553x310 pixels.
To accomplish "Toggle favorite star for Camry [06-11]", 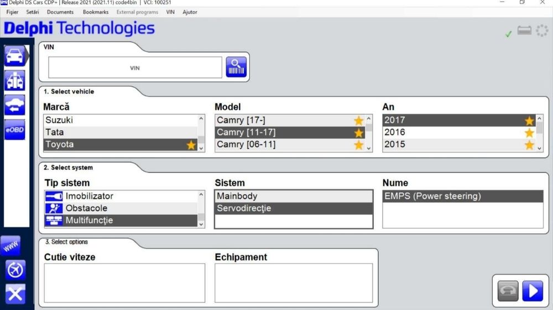I will (358, 145).
